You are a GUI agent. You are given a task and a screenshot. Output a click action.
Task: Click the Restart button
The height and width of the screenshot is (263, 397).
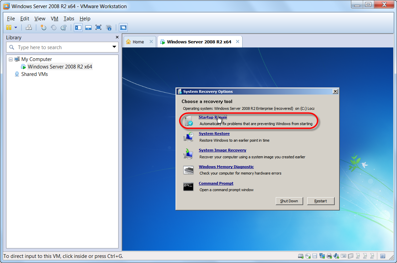click(x=320, y=201)
